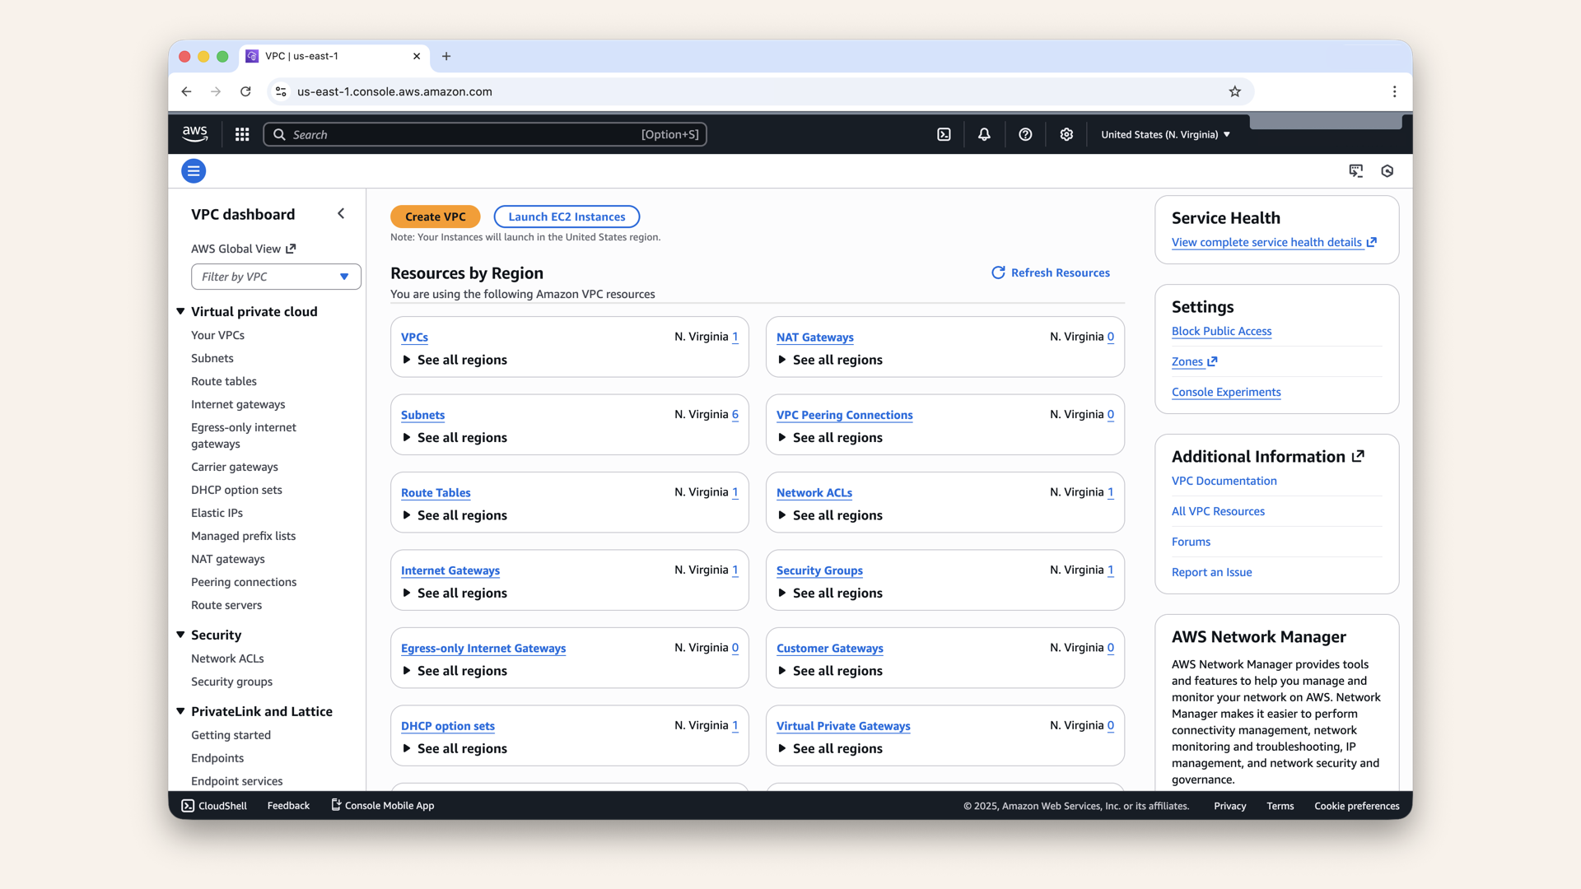Viewport: 1581px width, 889px height.
Task: Open CloudShell from the top navigation bar
Action: coord(944,133)
